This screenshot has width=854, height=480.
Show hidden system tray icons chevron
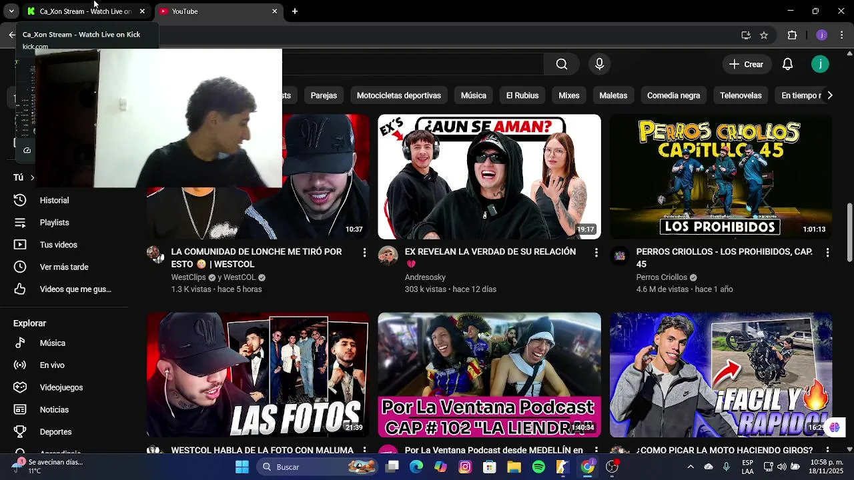click(x=691, y=467)
